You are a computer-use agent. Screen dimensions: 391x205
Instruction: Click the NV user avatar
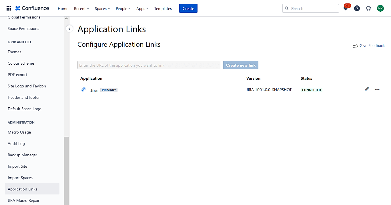tap(380, 9)
